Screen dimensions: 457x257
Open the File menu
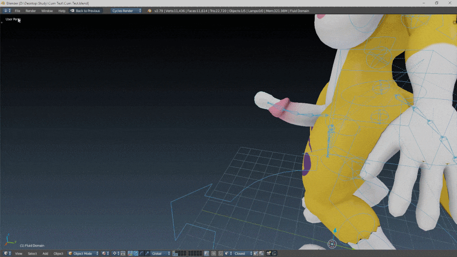18,11
